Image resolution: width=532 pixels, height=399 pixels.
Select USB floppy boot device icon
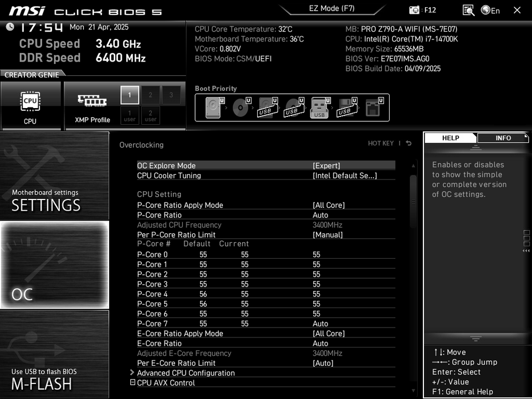click(x=347, y=108)
